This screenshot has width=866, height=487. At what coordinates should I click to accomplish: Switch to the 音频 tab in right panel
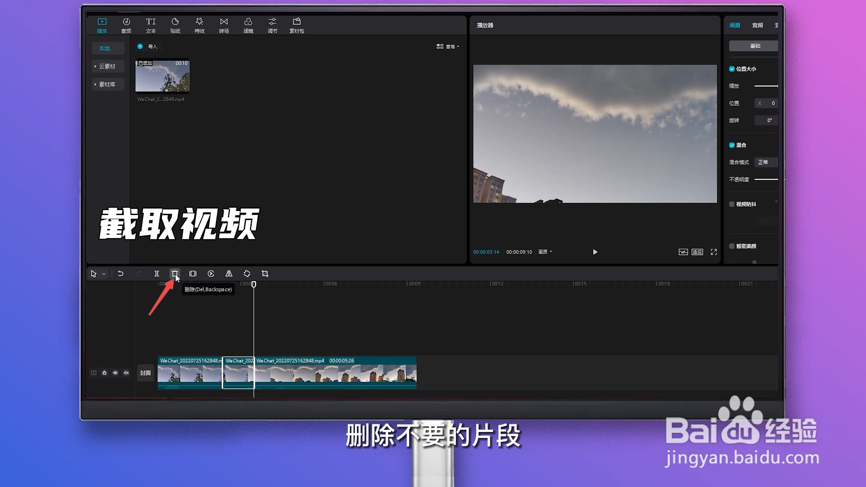pos(757,25)
